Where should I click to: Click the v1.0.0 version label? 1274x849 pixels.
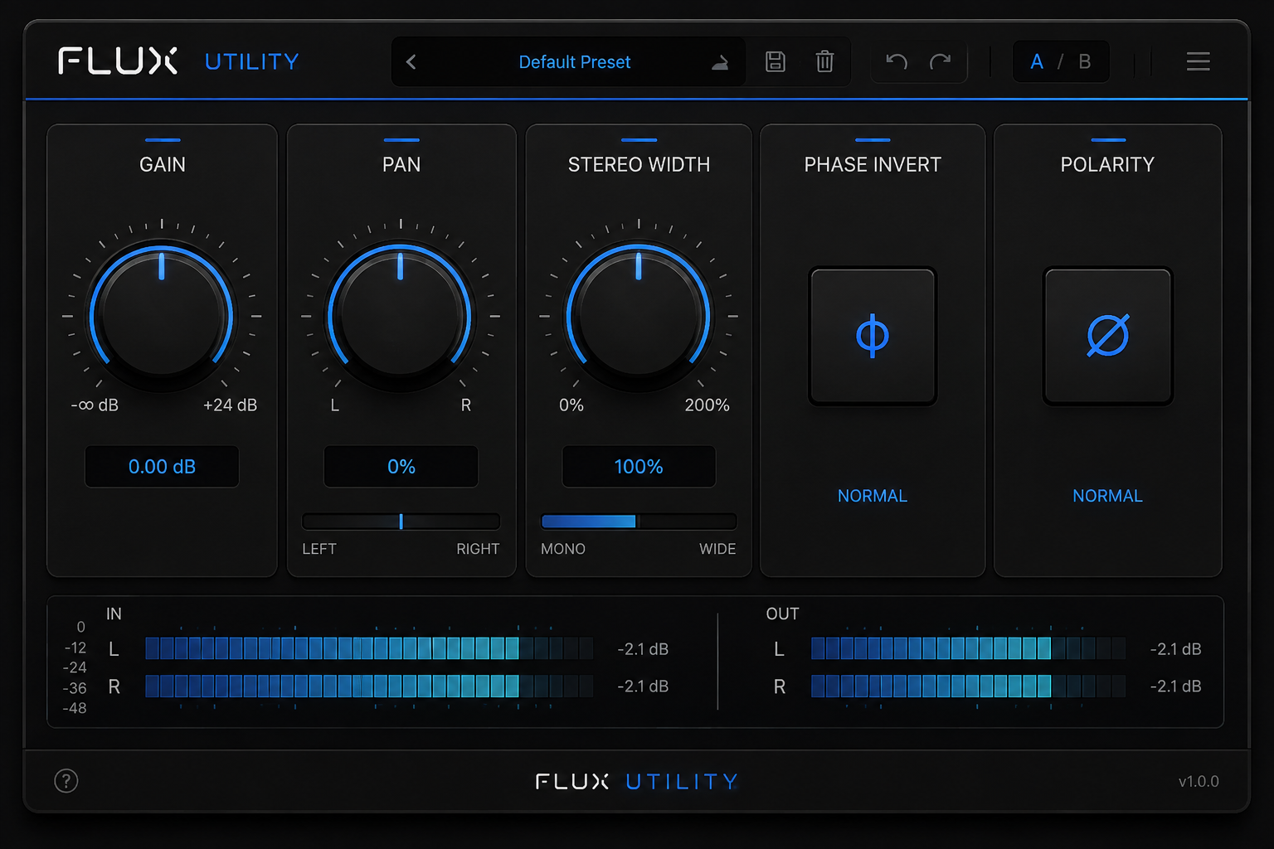coord(1199,781)
